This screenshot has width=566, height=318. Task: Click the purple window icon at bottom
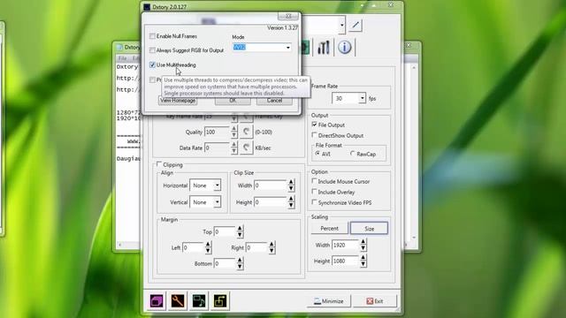pyautogui.click(x=157, y=300)
